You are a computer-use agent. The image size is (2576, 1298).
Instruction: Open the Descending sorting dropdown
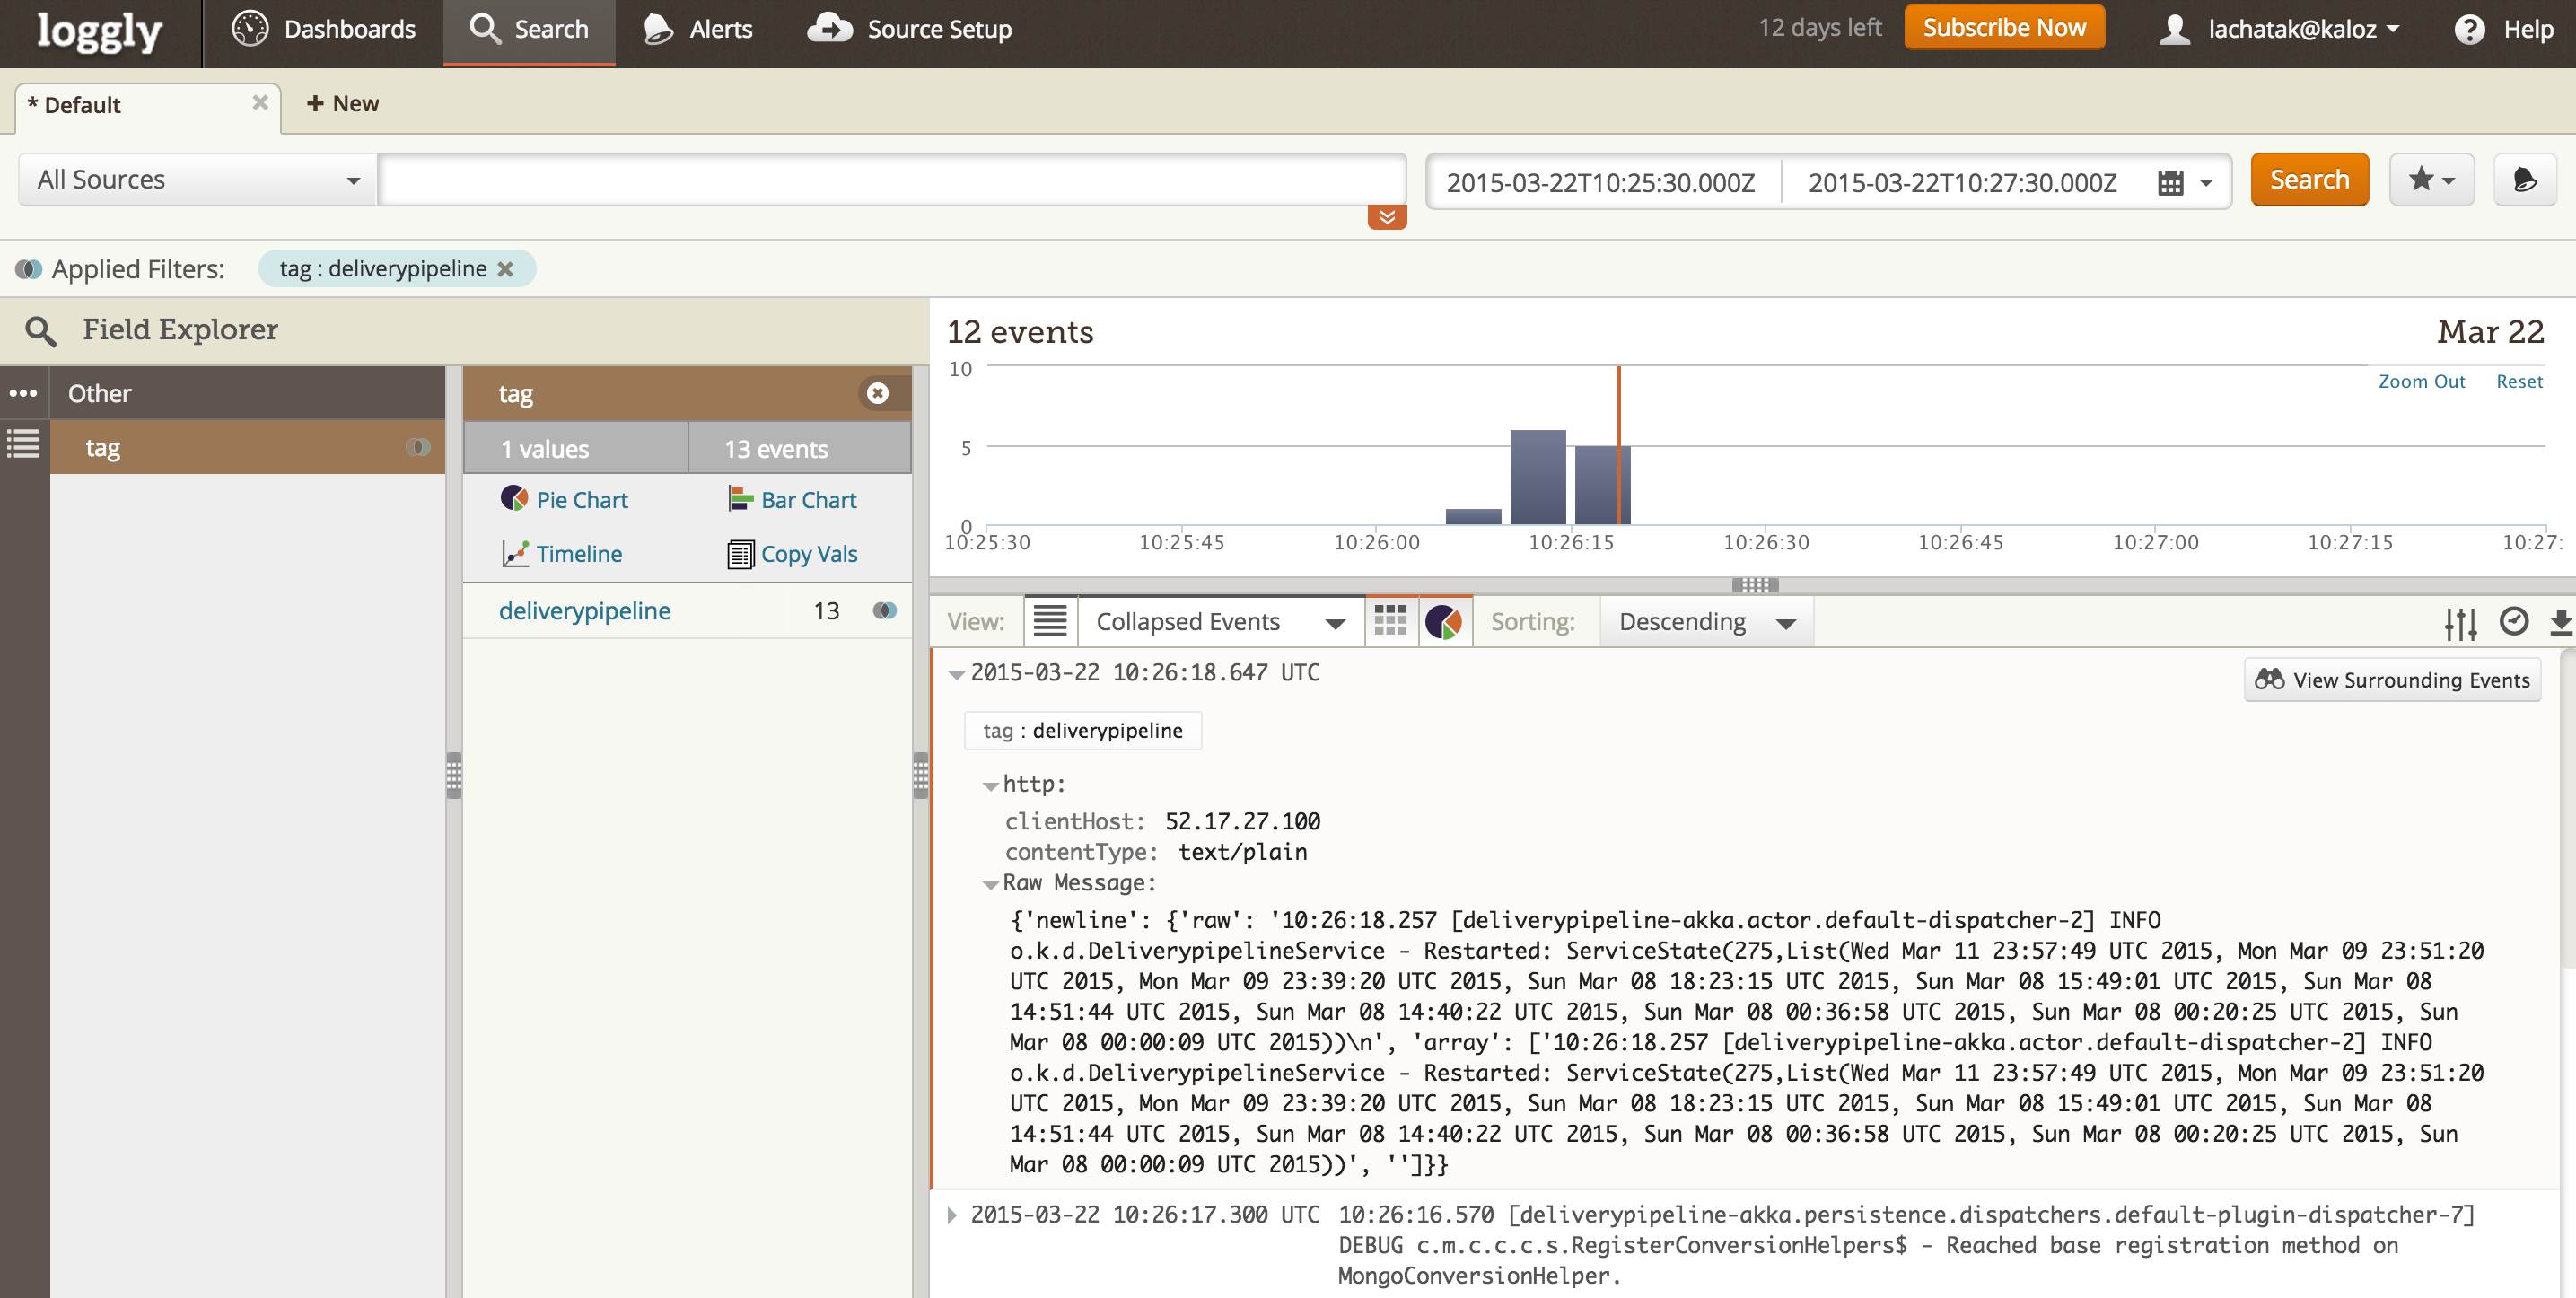(x=1706, y=622)
